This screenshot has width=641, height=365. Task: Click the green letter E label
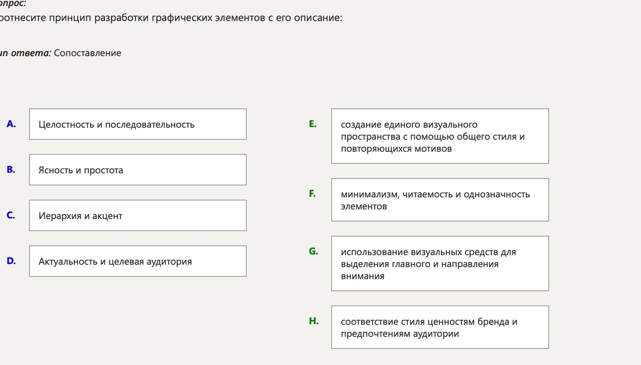[x=312, y=124]
